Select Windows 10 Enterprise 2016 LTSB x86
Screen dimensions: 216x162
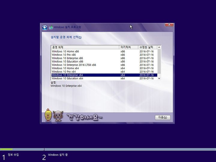pyautogui.click(x=104, y=65)
